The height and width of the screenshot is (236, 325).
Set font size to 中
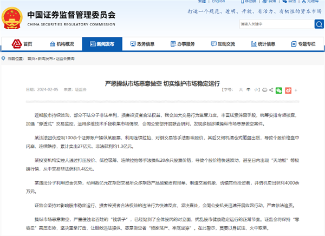(x=248, y=89)
